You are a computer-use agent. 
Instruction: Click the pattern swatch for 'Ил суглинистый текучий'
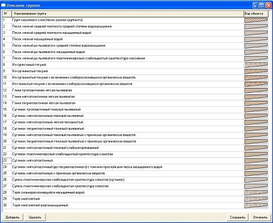(x=255, y=71)
